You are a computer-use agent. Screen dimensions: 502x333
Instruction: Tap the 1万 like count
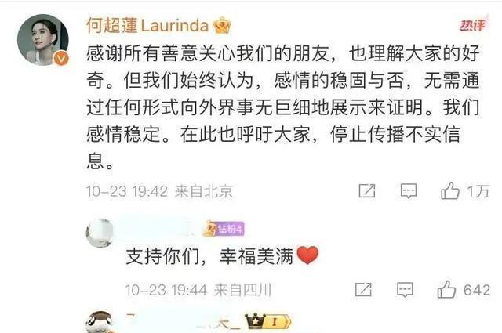tap(478, 191)
